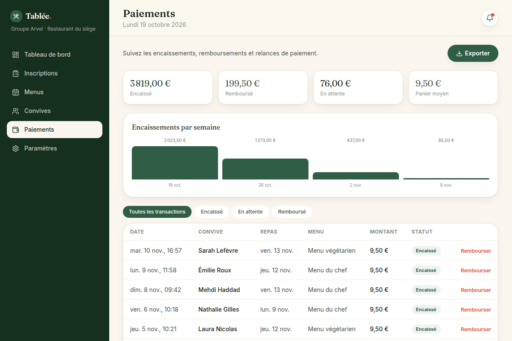
Task: Open Paramètres settings page
Action: (55, 148)
